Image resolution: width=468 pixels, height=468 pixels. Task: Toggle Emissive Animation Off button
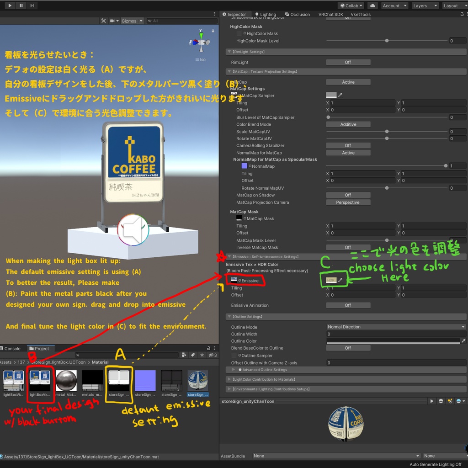[348, 305]
